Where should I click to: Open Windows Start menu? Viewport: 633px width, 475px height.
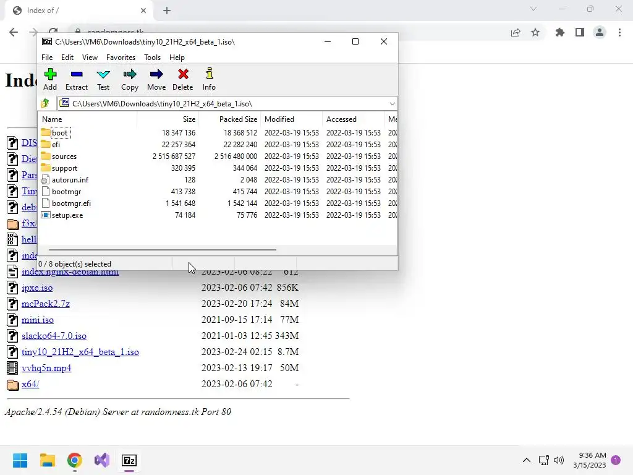pyautogui.click(x=20, y=460)
